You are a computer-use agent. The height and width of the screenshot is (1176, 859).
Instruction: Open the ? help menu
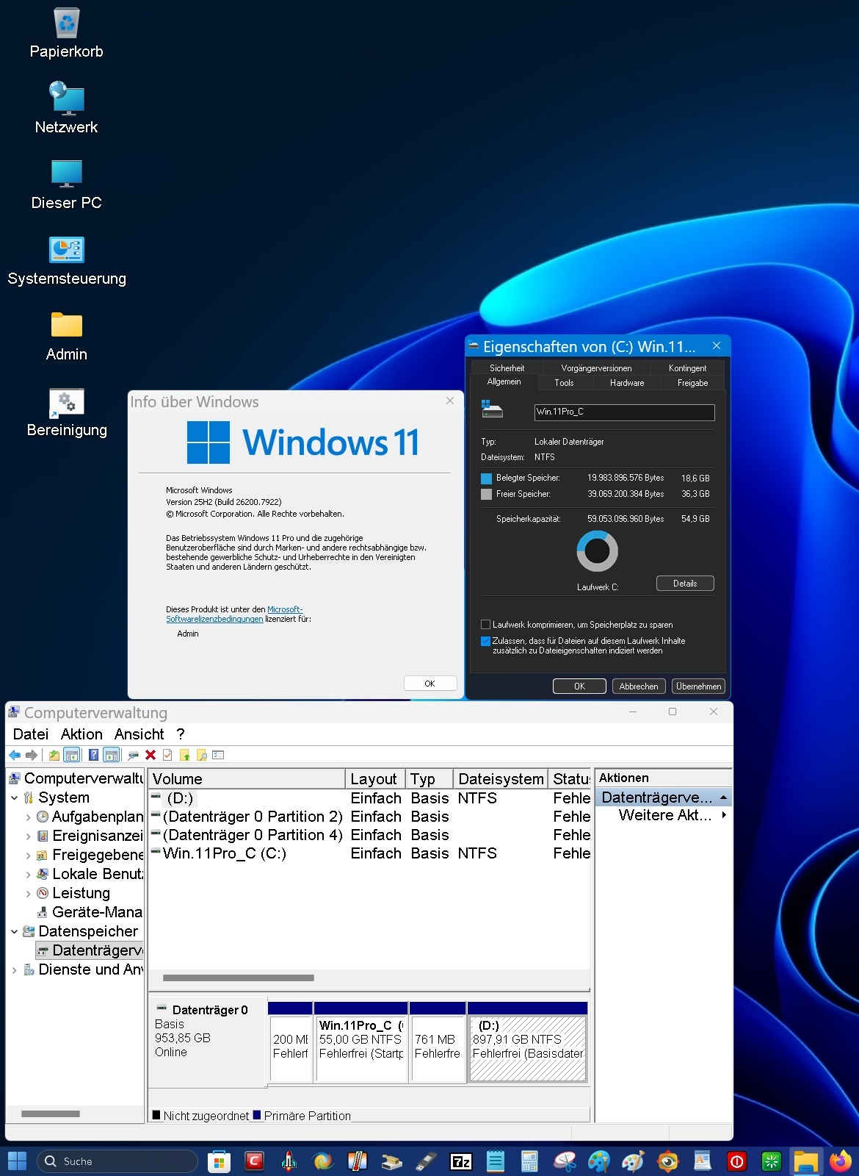click(181, 734)
